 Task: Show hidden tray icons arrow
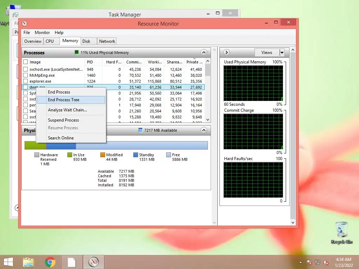pyautogui.click(x=300, y=262)
